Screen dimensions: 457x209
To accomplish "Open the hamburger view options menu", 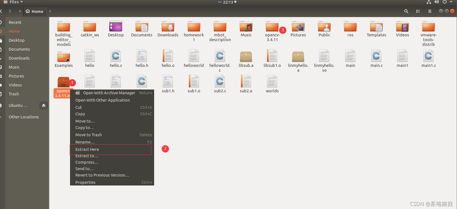I will [430, 11].
